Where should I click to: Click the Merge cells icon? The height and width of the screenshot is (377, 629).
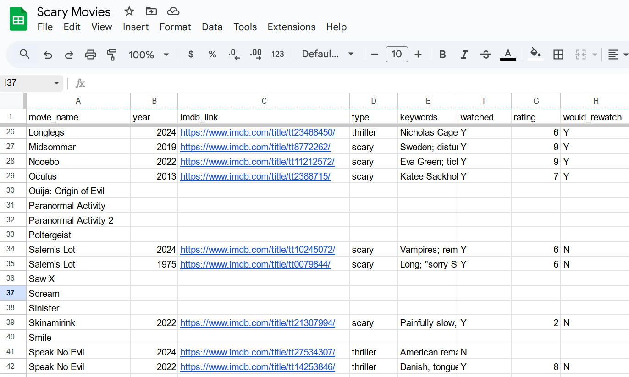coord(581,55)
